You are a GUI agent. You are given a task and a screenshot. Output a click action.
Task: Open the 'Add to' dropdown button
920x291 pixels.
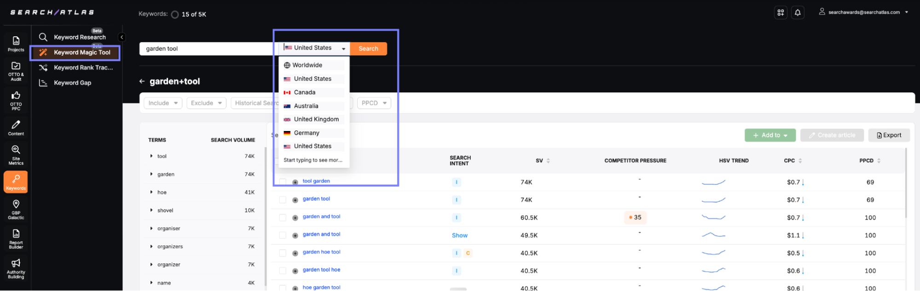(770, 136)
